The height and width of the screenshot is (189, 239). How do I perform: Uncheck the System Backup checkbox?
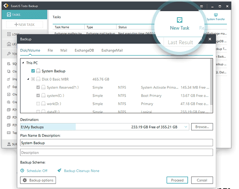point(33,71)
